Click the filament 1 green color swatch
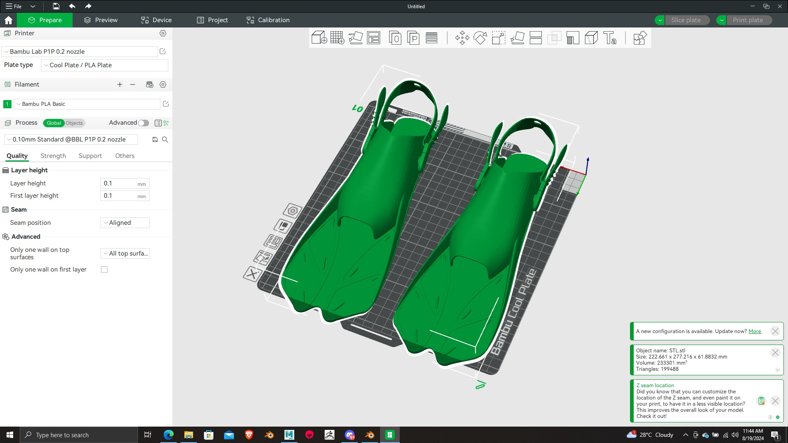The width and height of the screenshot is (788, 443). (x=7, y=104)
